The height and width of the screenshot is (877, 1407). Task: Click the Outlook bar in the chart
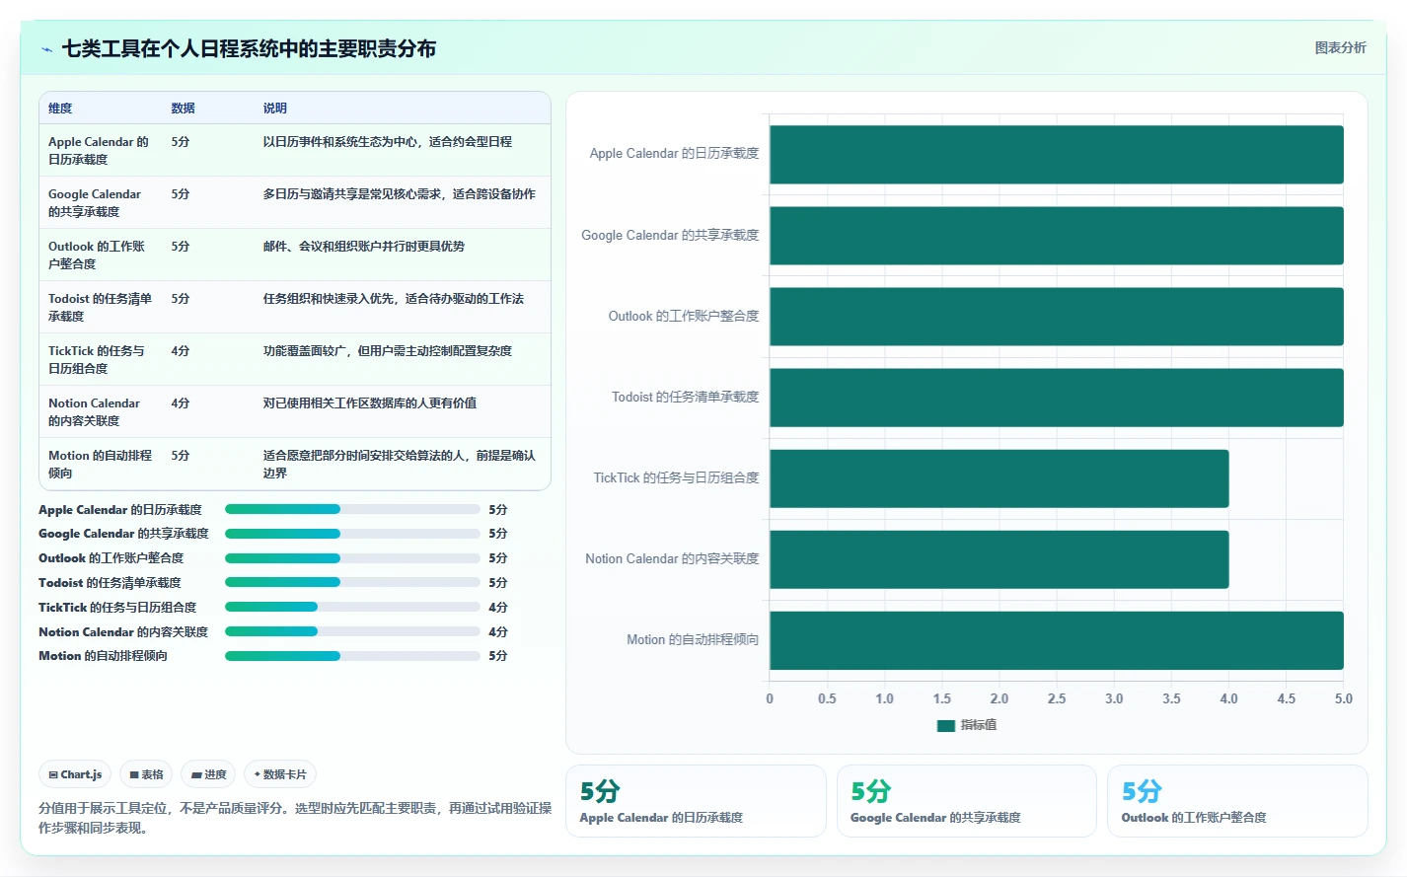pos(1056,316)
